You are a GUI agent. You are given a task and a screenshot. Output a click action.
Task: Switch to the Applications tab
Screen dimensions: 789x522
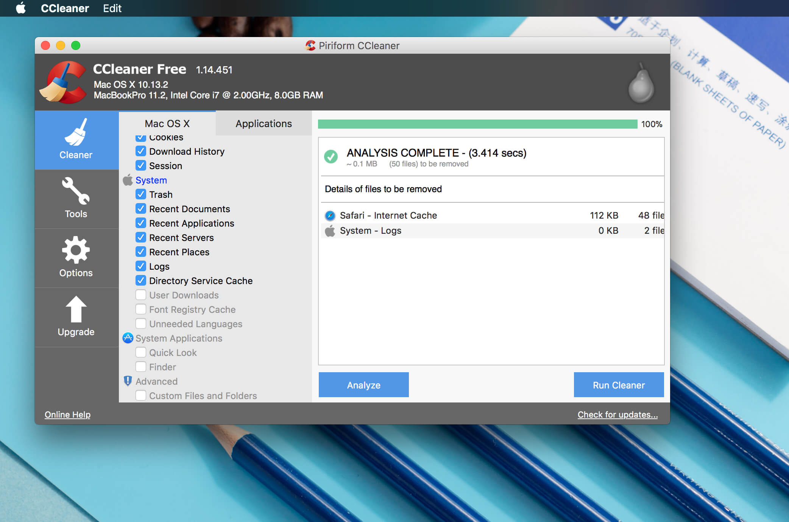pos(264,123)
